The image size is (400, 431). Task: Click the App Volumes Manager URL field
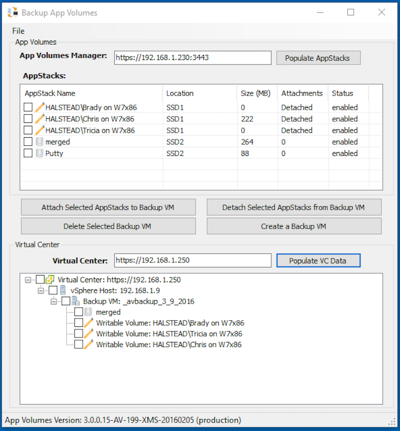[192, 58]
